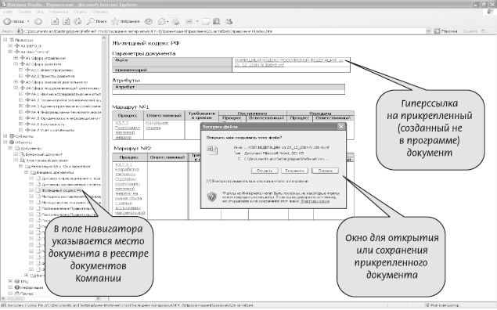Open the Research books toolbar icon
497x310 pixels.
tap(217, 21)
